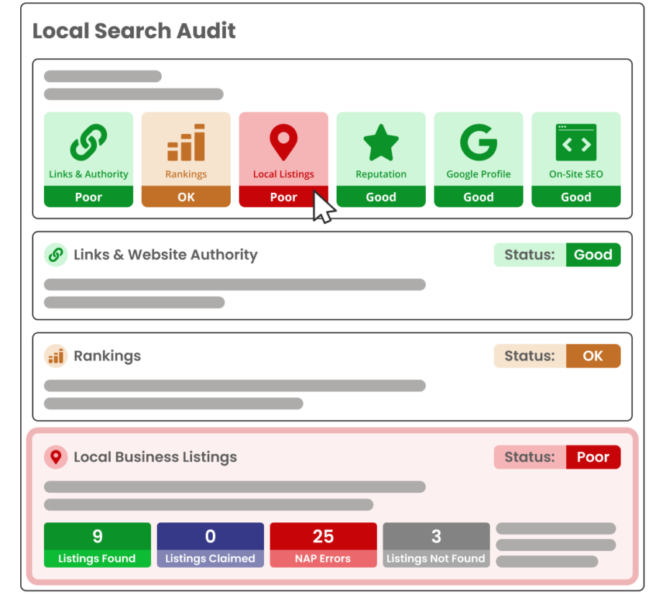Viewport: 666px width, 595px height.
Task: Click the Good label under Reputation tile
Action: (x=381, y=197)
